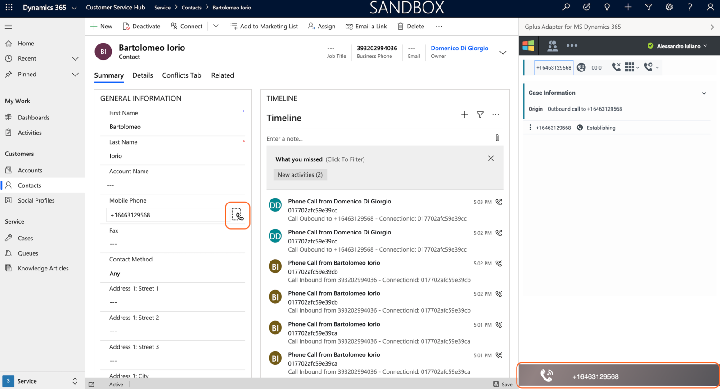Open advanced find funnel icon
This screenshot has width=720, height=389.
(648, 7)
